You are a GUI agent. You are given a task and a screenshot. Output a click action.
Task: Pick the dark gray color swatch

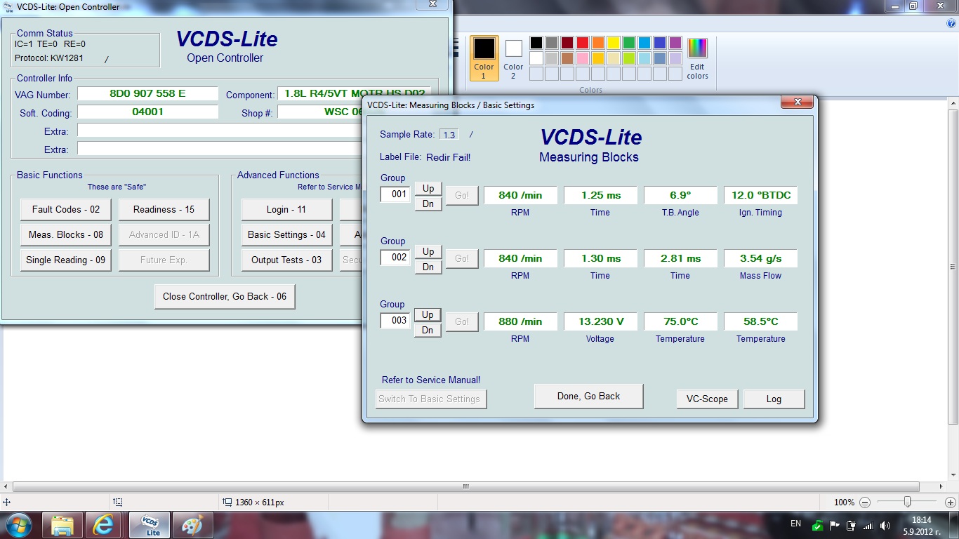[x=552, y=43]
